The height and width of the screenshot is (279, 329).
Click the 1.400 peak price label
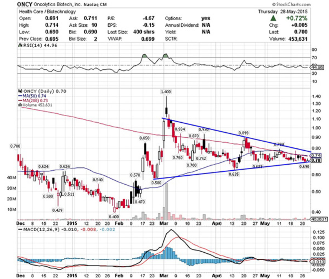[165, 92]
